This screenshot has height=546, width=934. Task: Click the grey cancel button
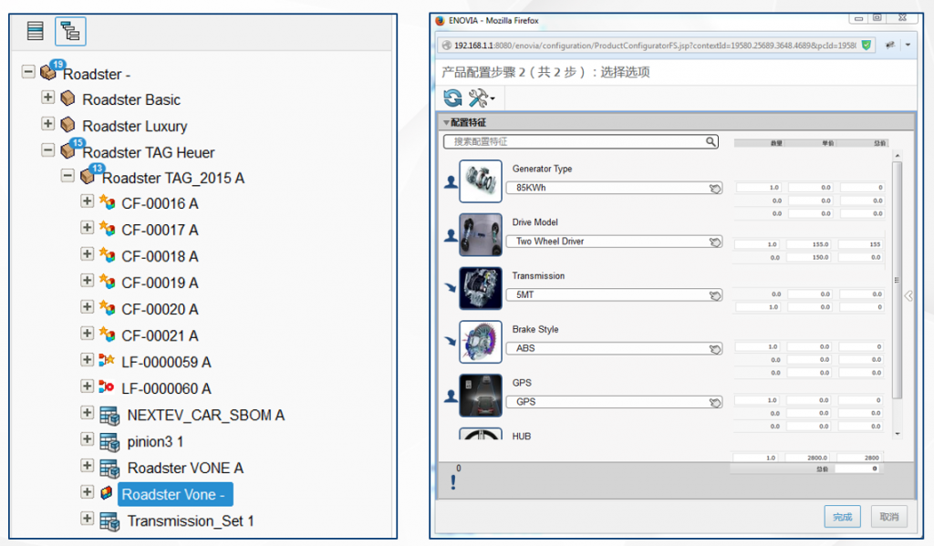point(888,517)
